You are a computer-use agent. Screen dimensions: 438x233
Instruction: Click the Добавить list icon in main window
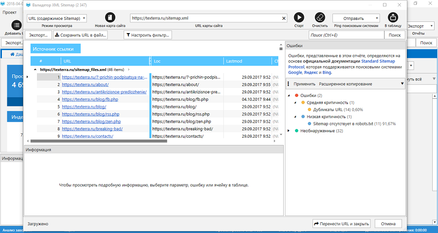[x=17, y=25]
